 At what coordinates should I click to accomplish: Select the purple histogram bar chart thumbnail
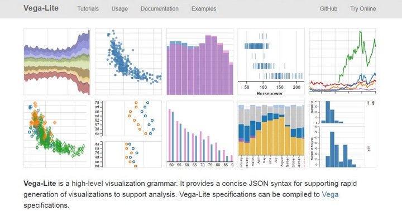[x=200, y=61]
